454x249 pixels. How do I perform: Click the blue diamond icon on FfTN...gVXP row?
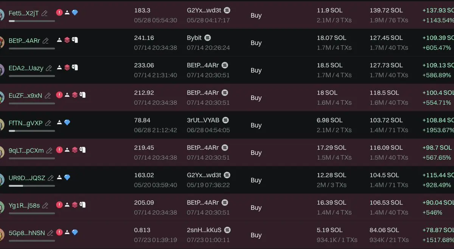coord(67,122)
